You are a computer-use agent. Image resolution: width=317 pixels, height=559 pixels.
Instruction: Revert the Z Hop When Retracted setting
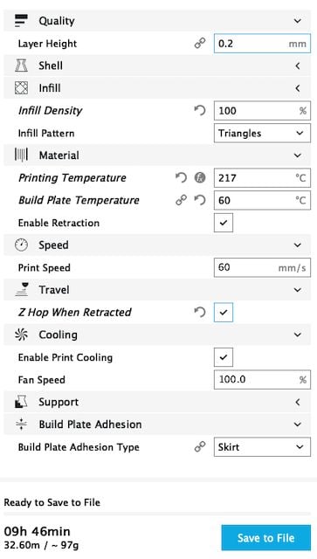coord(200,313)
